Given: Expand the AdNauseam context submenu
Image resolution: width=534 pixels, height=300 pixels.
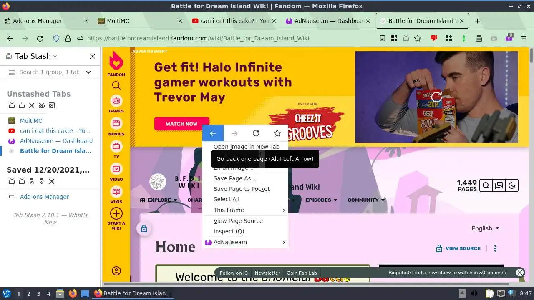Looking at the screenshot, I should (245, 242).
